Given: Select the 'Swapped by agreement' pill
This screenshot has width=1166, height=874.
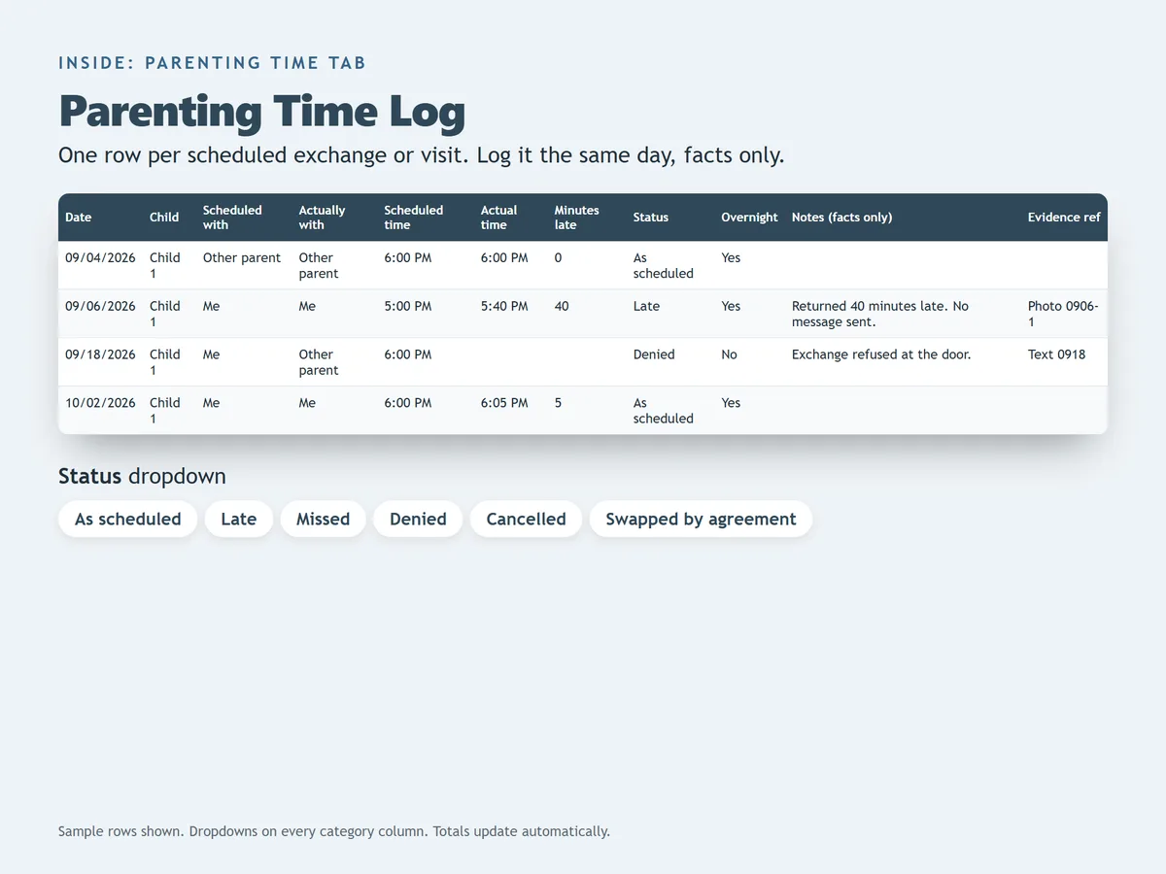Looking at the screenshot, I should [x=701, y=519].
